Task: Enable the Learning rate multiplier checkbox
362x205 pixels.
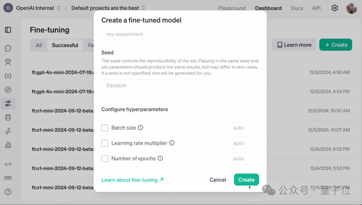Action: tap(105, 143)
